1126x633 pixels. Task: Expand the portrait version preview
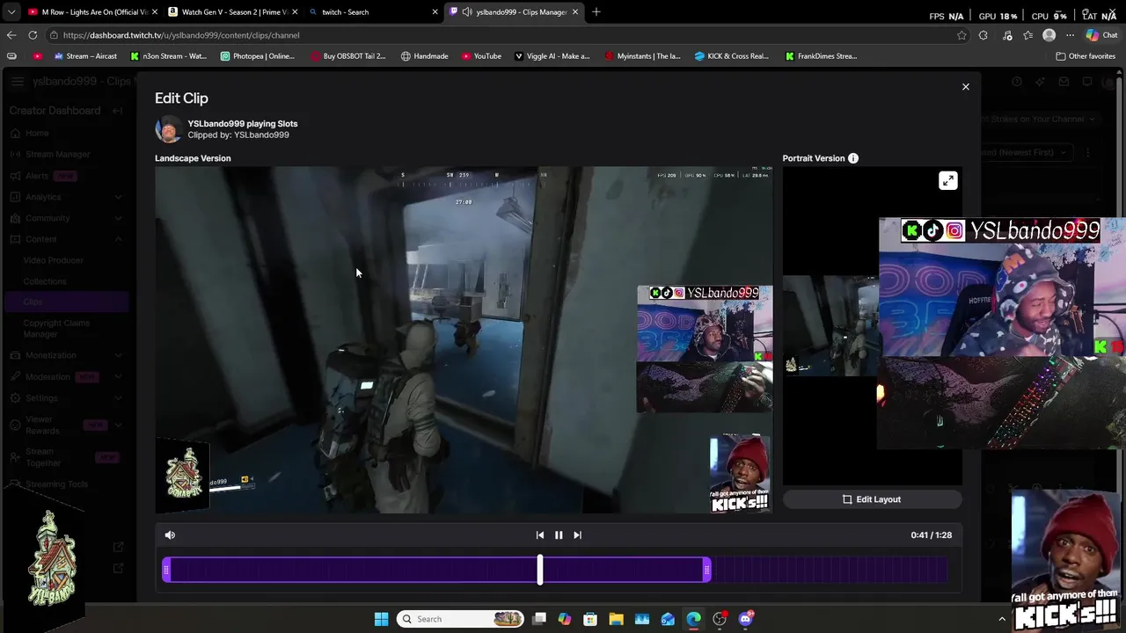pyautogui.click(x=947, y=181)
